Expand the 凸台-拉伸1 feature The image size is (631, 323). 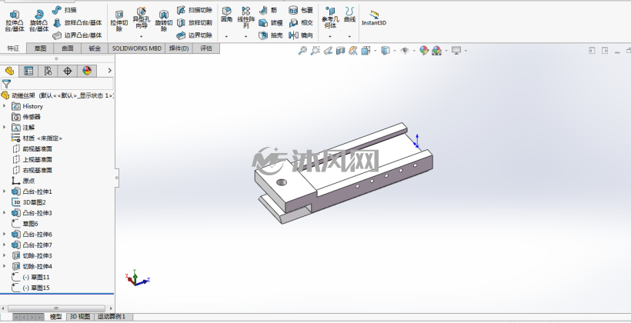click(5, 191)
